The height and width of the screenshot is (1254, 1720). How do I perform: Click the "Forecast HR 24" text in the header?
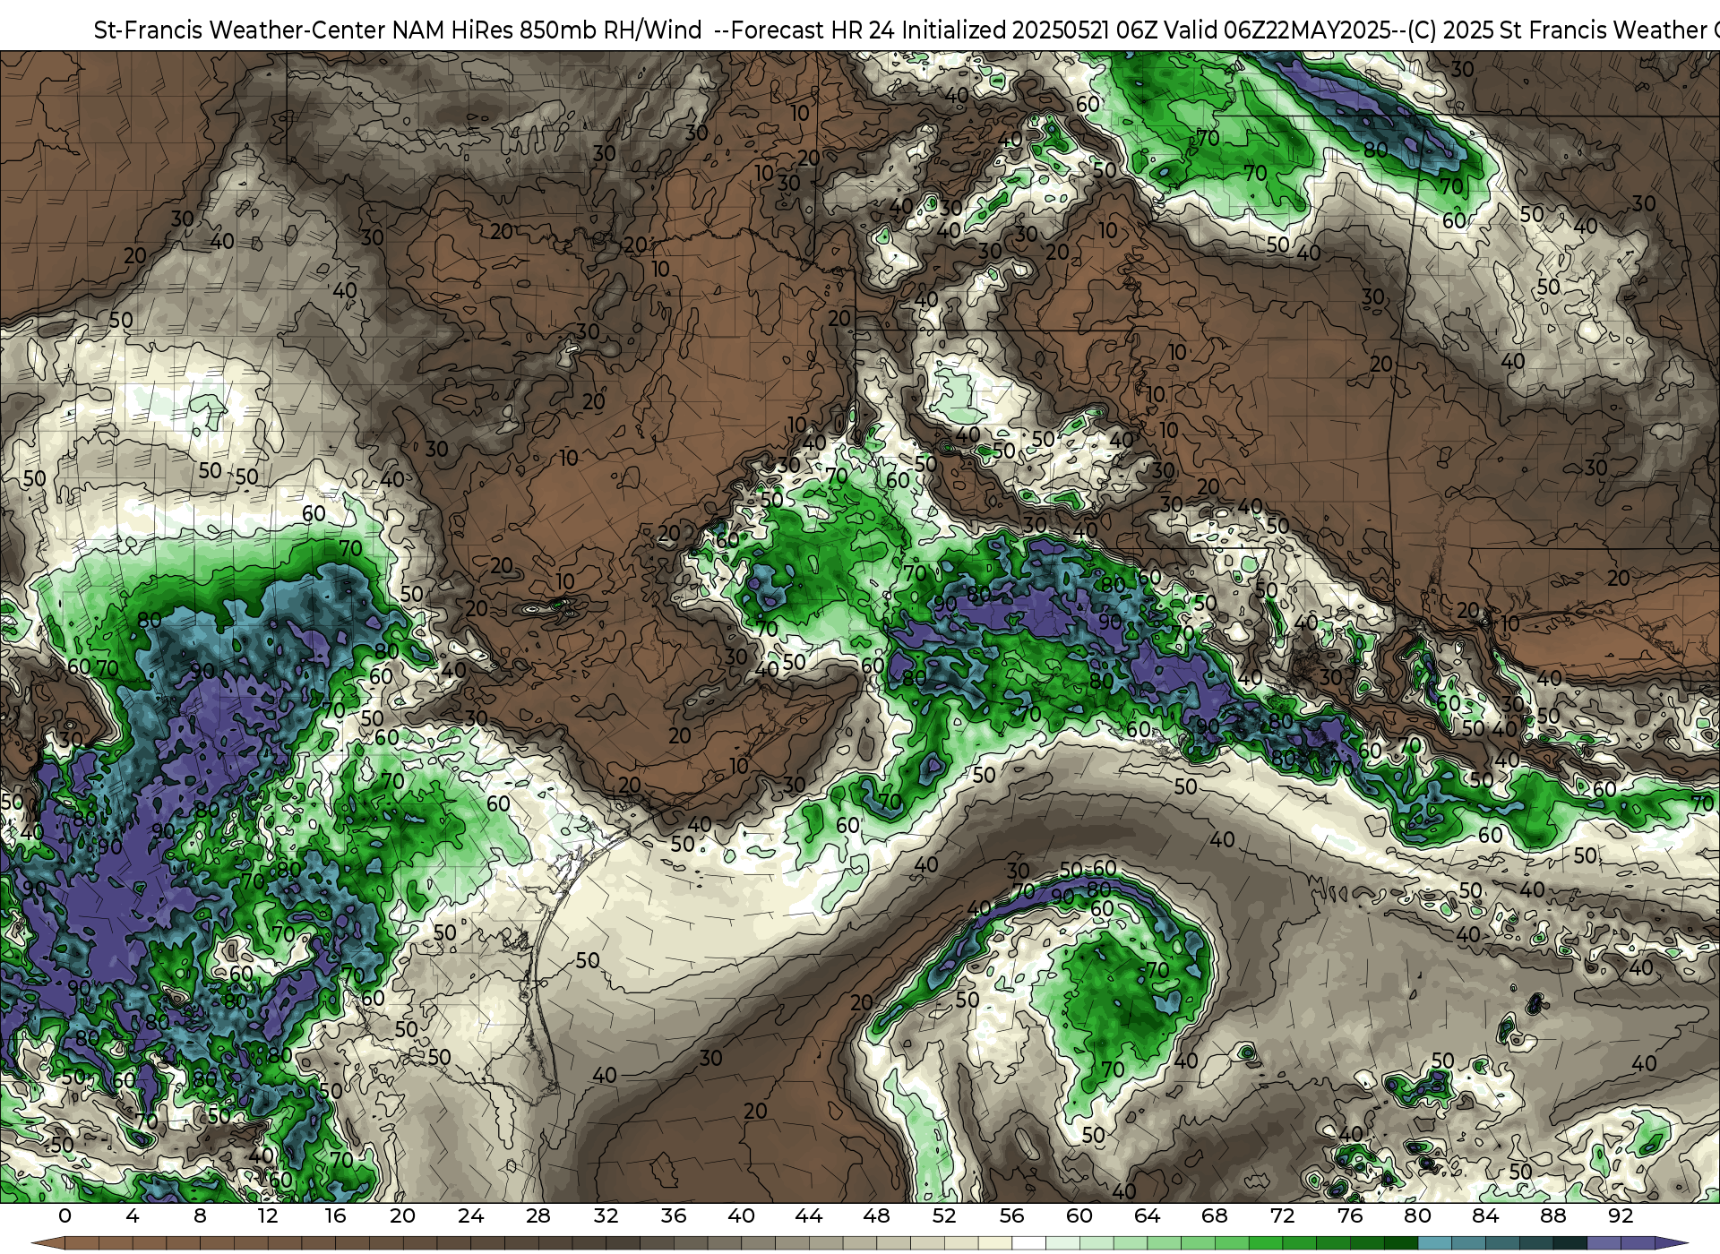[x=813, y=30]
